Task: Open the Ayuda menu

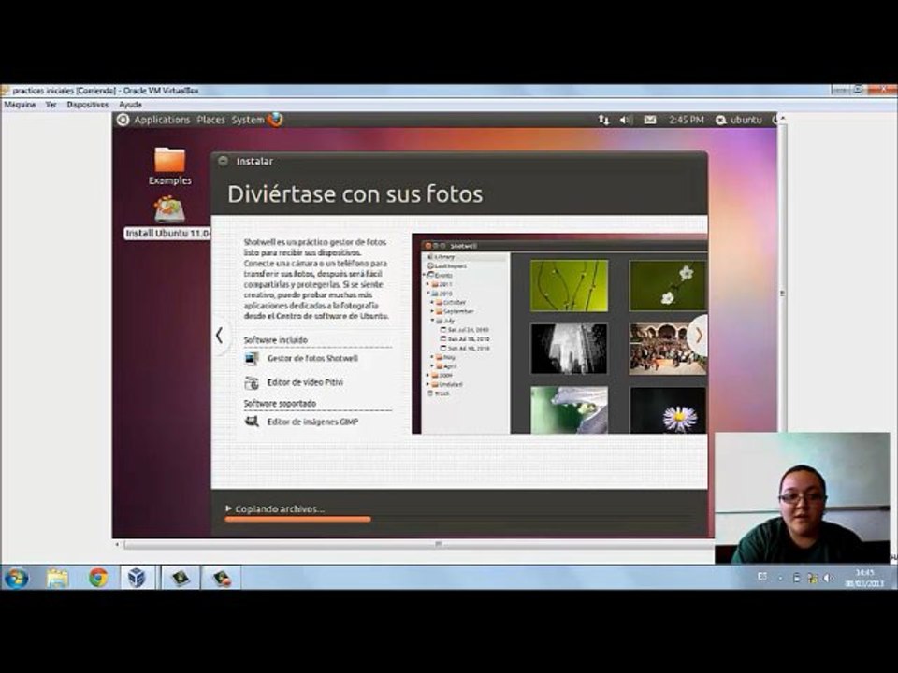Action: [x=131, y=105]
